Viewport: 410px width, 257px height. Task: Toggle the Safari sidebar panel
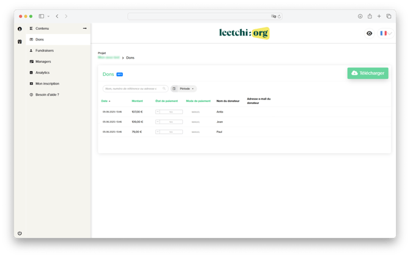[42, 17]
